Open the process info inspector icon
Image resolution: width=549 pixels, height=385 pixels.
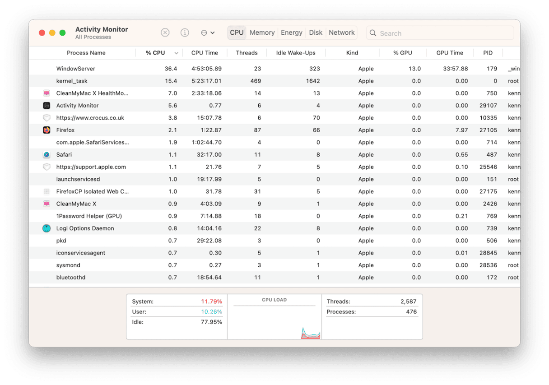click(x=185, y=32)
